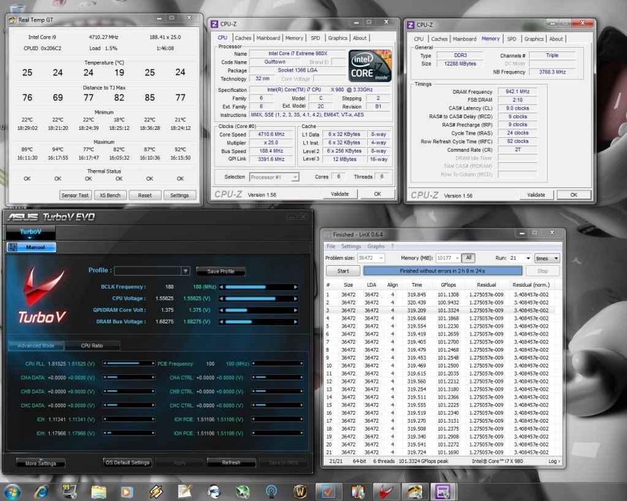Click Finished without errors progress bar
This screenshot has height=501, width=627.
443,271
